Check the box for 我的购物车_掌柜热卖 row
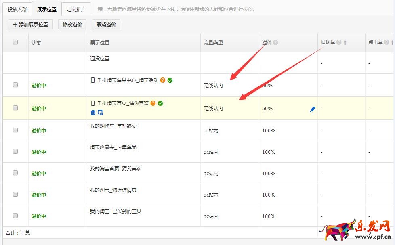Screen dimensions: 395x245 tap(15, 130)
